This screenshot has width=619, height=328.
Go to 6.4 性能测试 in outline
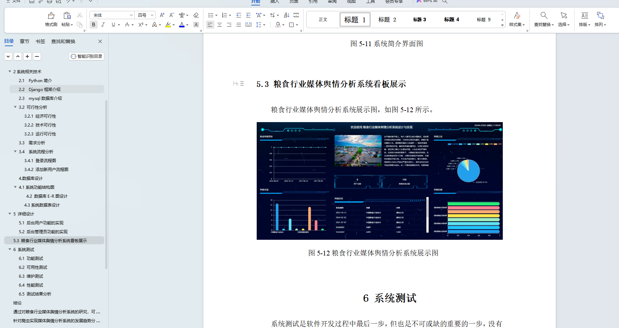(31, 285)
